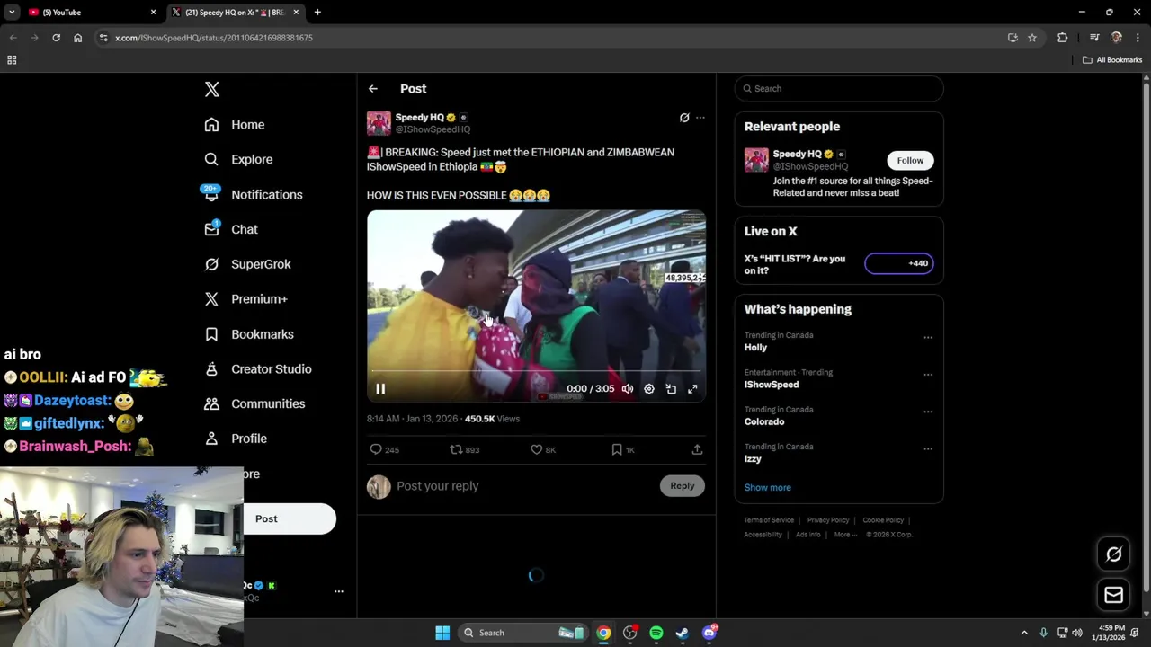Open the floating Messages envelope button
The height and width of the screenshot is (647, 1151).
pos(1114,595)
